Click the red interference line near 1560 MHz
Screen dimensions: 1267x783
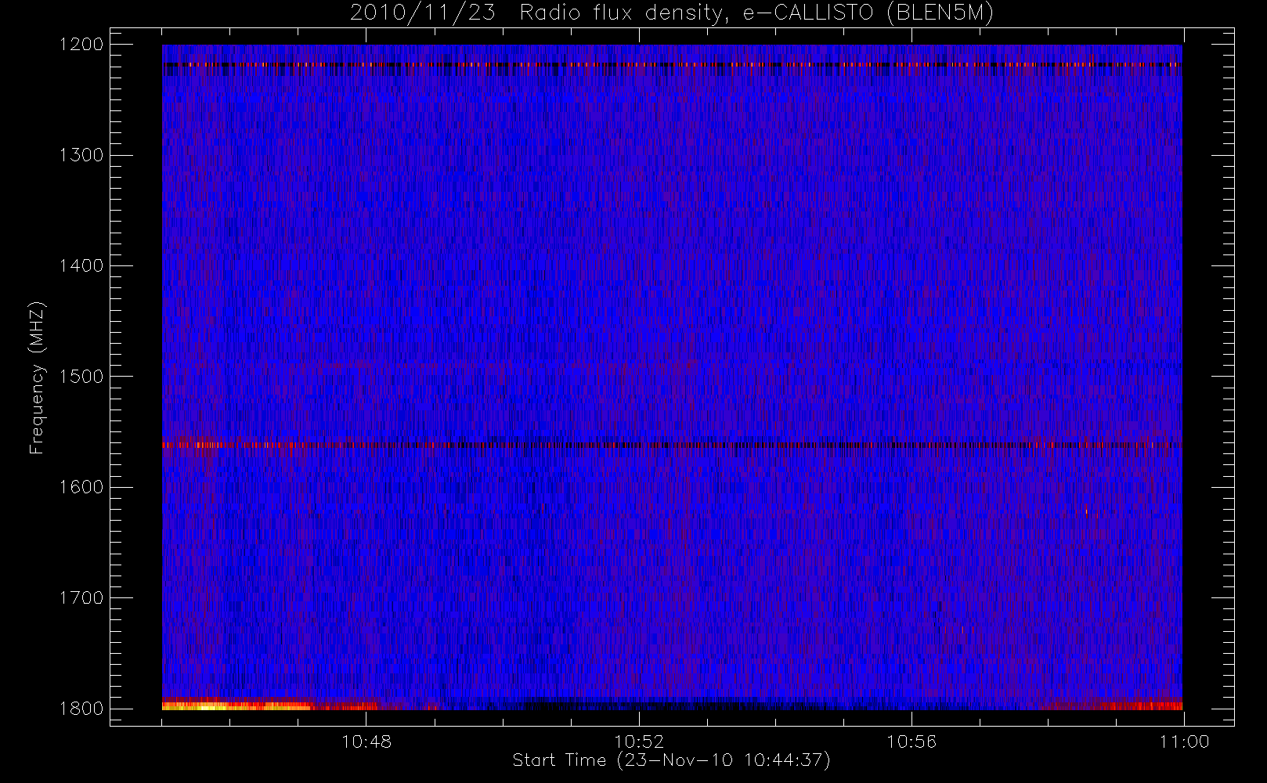click(672, 445)
